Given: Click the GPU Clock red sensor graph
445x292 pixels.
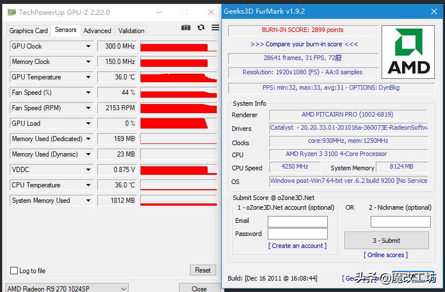Looking at the screenshot, I should pos(178,46).
